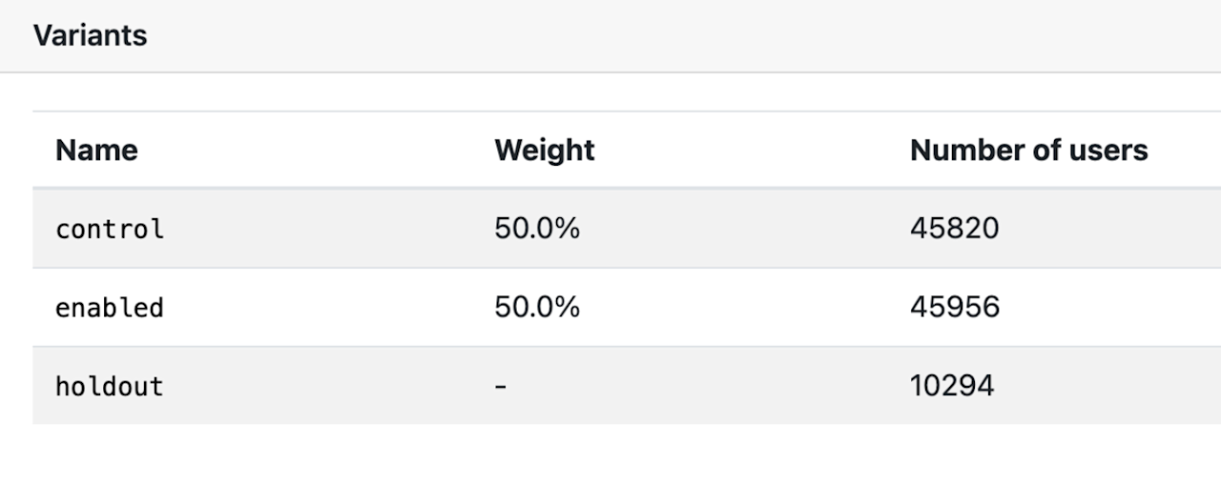
Task: Select the control variant name
Action: click(110, 229)
